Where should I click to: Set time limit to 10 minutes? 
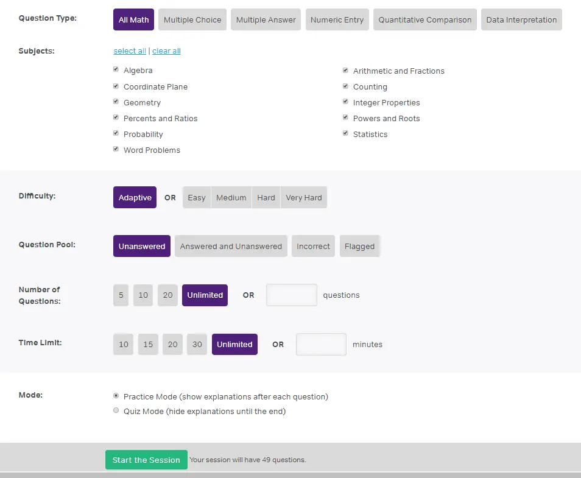[x=124, y=344]
